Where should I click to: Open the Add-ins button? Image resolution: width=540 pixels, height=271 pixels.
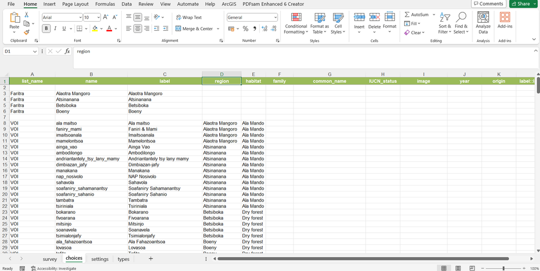point(505,21)
